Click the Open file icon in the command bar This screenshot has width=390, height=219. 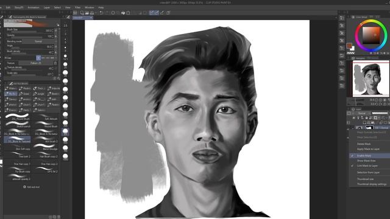point(87,13)
